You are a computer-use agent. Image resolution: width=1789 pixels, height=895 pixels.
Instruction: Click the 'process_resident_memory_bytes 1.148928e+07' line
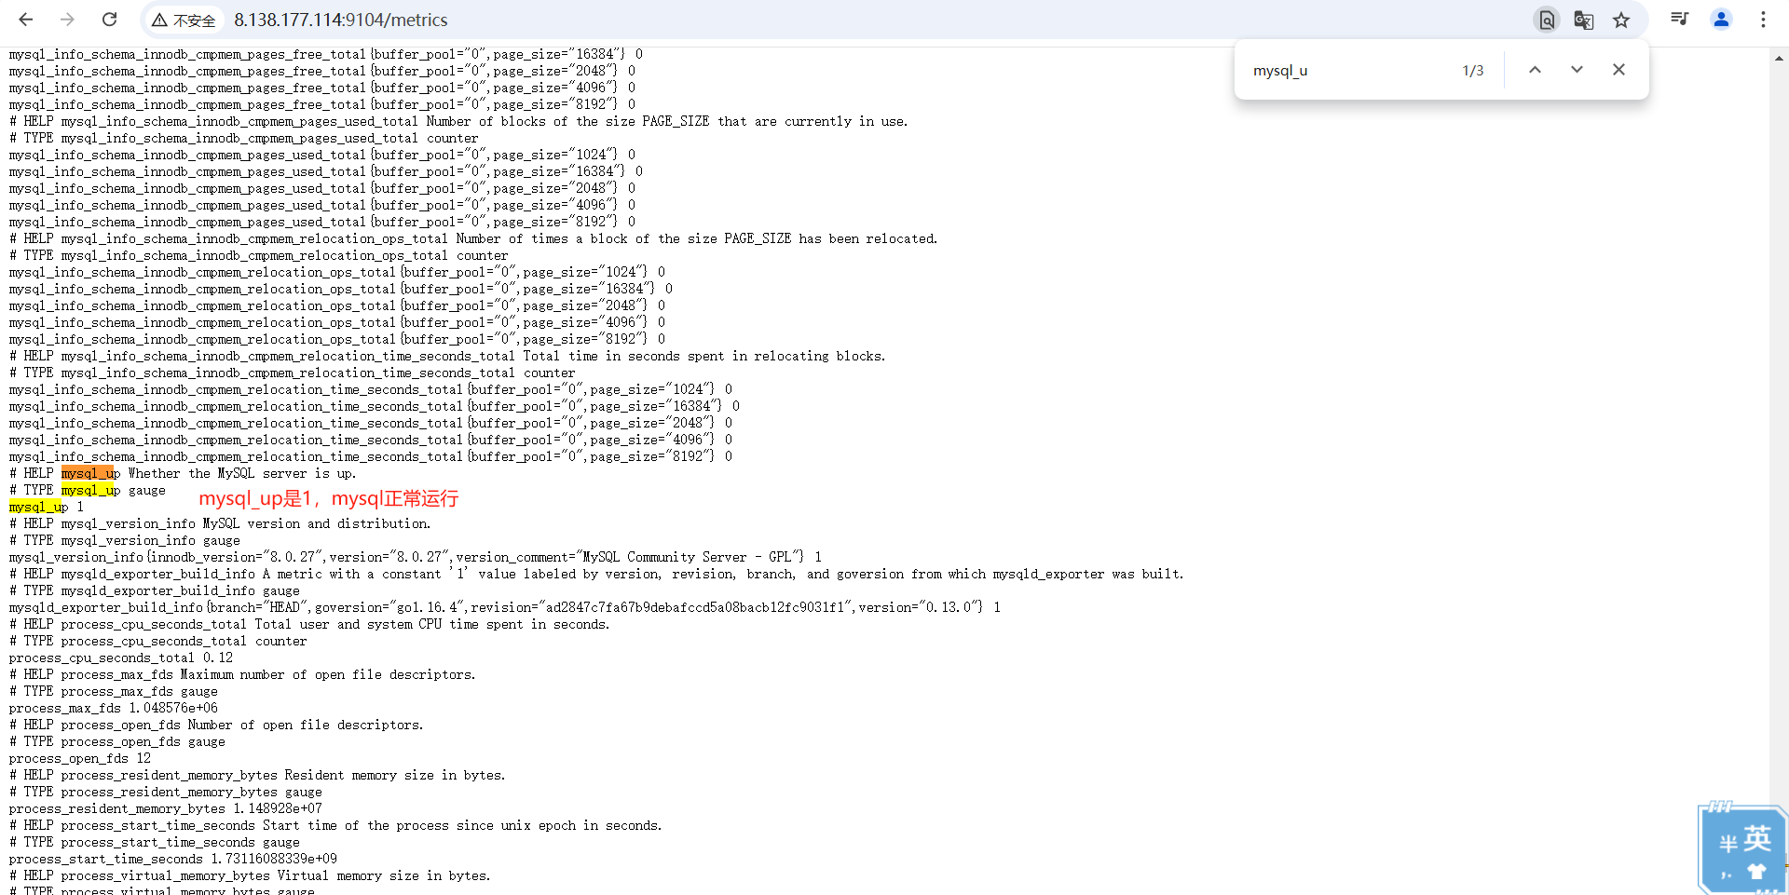[x=166, y=809]
